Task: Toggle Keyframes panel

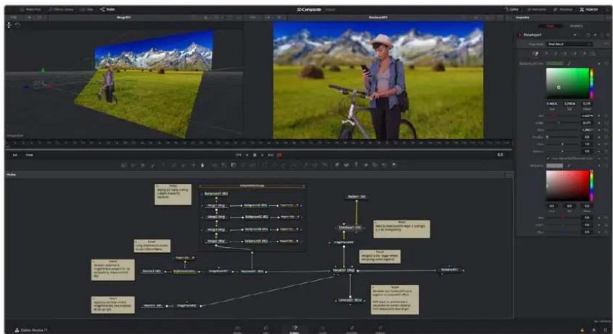Action: (536, 9)
